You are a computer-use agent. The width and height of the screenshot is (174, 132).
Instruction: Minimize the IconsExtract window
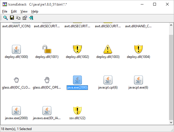pyautogui.click(x=142, y=4)
